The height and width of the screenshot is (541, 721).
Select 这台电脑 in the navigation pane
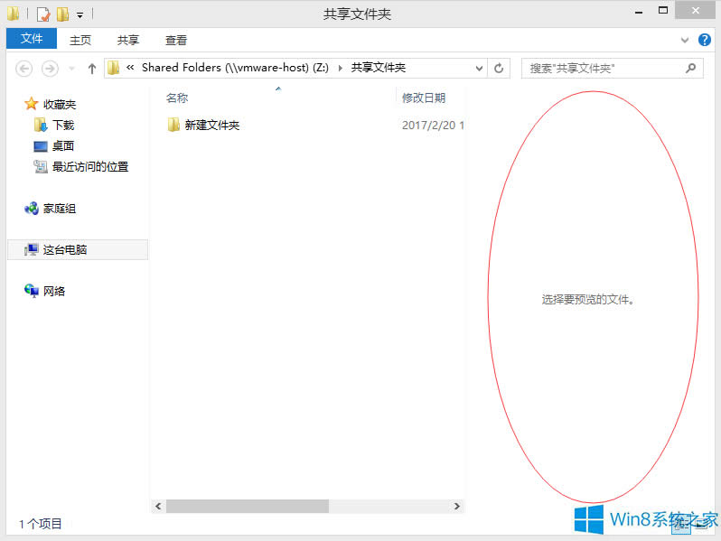click(x=65, y=250)
